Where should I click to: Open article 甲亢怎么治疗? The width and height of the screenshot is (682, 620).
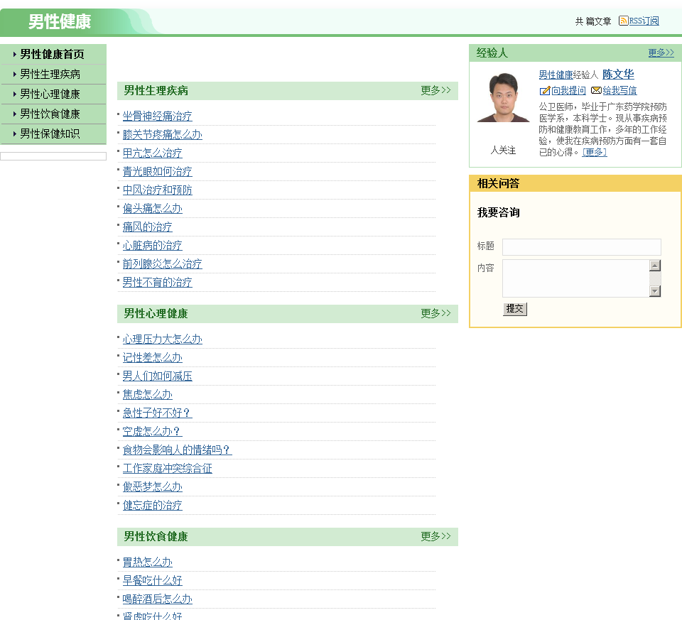pyautogui.click(x=152, y=153)
